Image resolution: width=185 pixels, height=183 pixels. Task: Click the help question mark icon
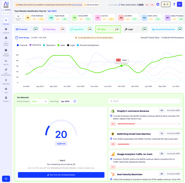point(174,4)
